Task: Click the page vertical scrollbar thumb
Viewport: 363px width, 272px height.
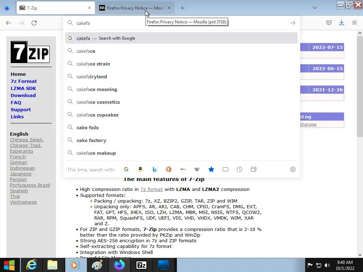Action: pos(360,86)
